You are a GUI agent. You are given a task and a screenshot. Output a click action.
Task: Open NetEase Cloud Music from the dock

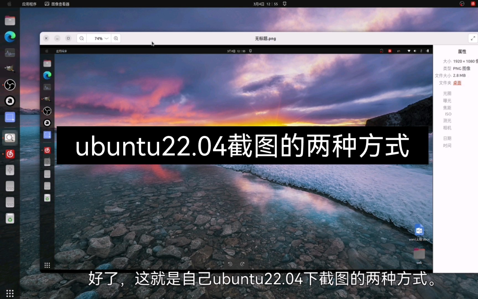click(x=10, y=154)
